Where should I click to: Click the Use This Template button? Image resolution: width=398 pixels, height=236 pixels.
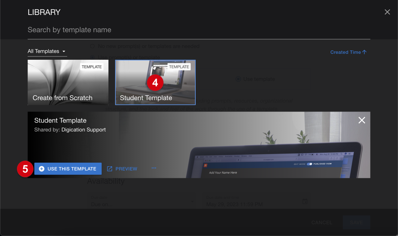[x=68, y=169]
